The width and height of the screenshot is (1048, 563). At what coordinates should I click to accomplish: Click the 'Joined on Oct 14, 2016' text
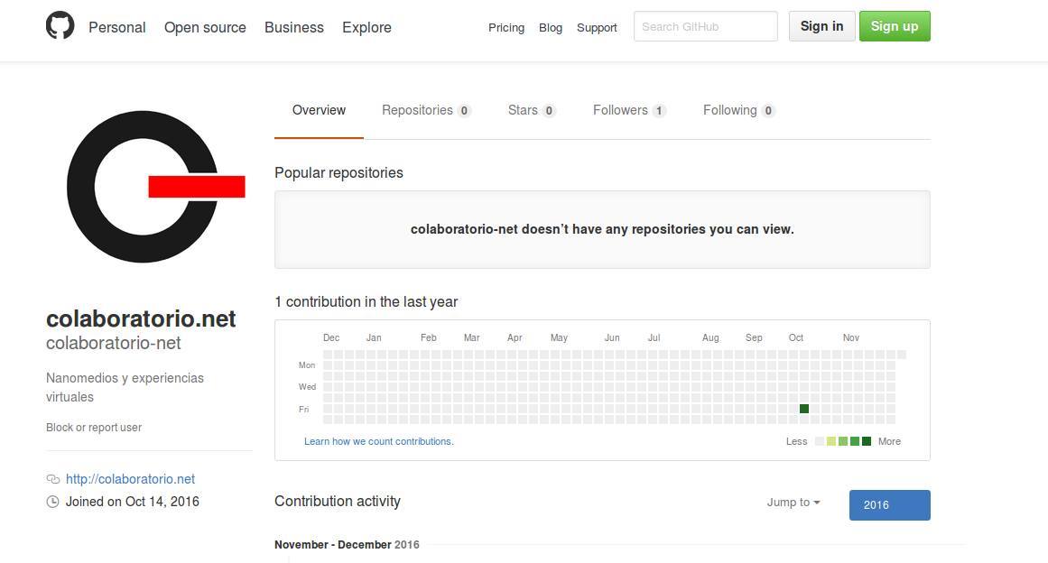tap(133, 502)
